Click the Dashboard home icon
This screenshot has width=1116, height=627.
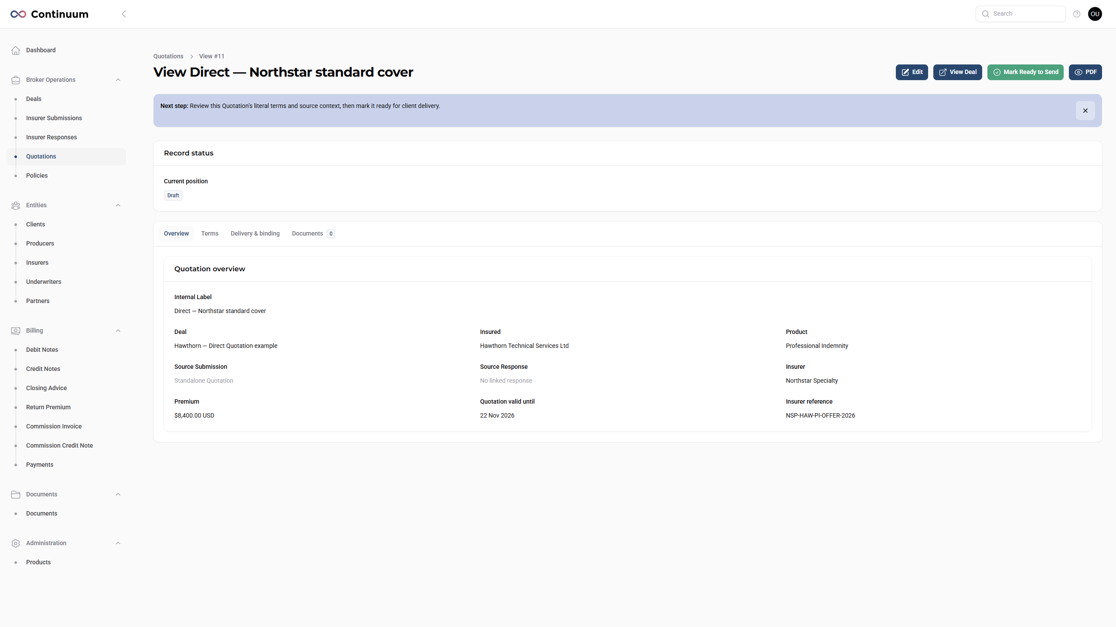point(16,50)
